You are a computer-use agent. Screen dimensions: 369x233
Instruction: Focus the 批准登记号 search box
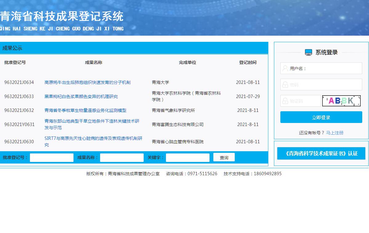(52, 158)
